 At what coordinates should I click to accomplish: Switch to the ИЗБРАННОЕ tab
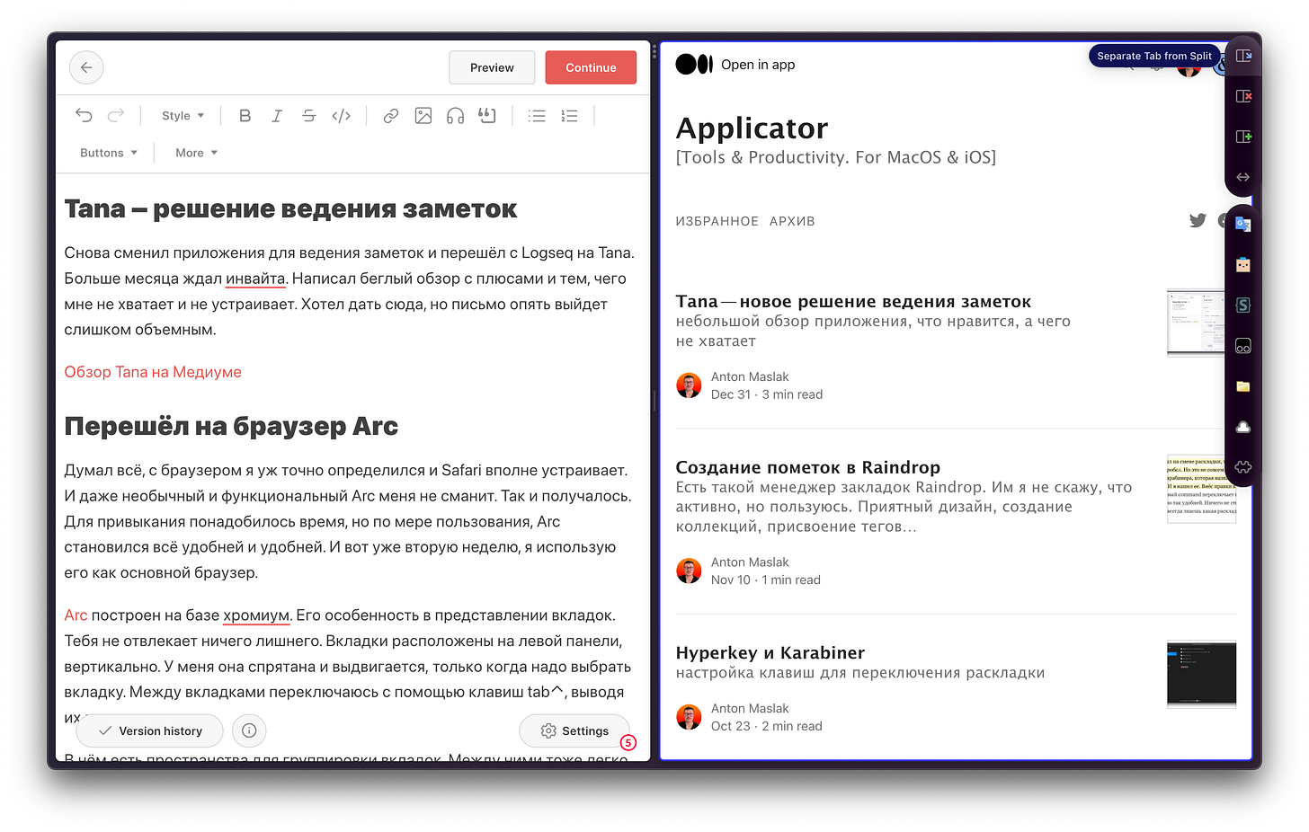click(717, 221)
